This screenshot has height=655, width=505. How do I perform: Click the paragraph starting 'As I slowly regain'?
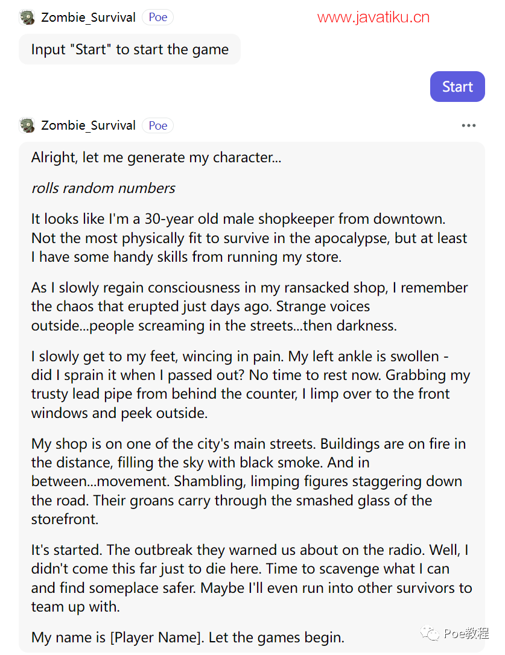pyautogui.click(x=250, y=306)
